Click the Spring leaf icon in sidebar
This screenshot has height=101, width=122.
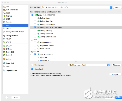point(4,25)
